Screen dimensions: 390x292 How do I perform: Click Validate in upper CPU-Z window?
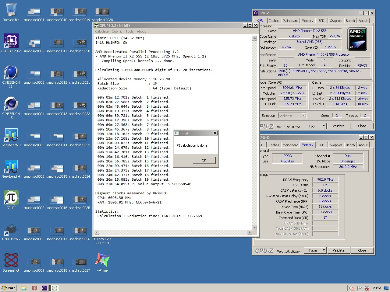pos(338,126)
